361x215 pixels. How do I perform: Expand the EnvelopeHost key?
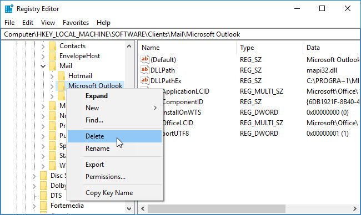click(43, 57)
